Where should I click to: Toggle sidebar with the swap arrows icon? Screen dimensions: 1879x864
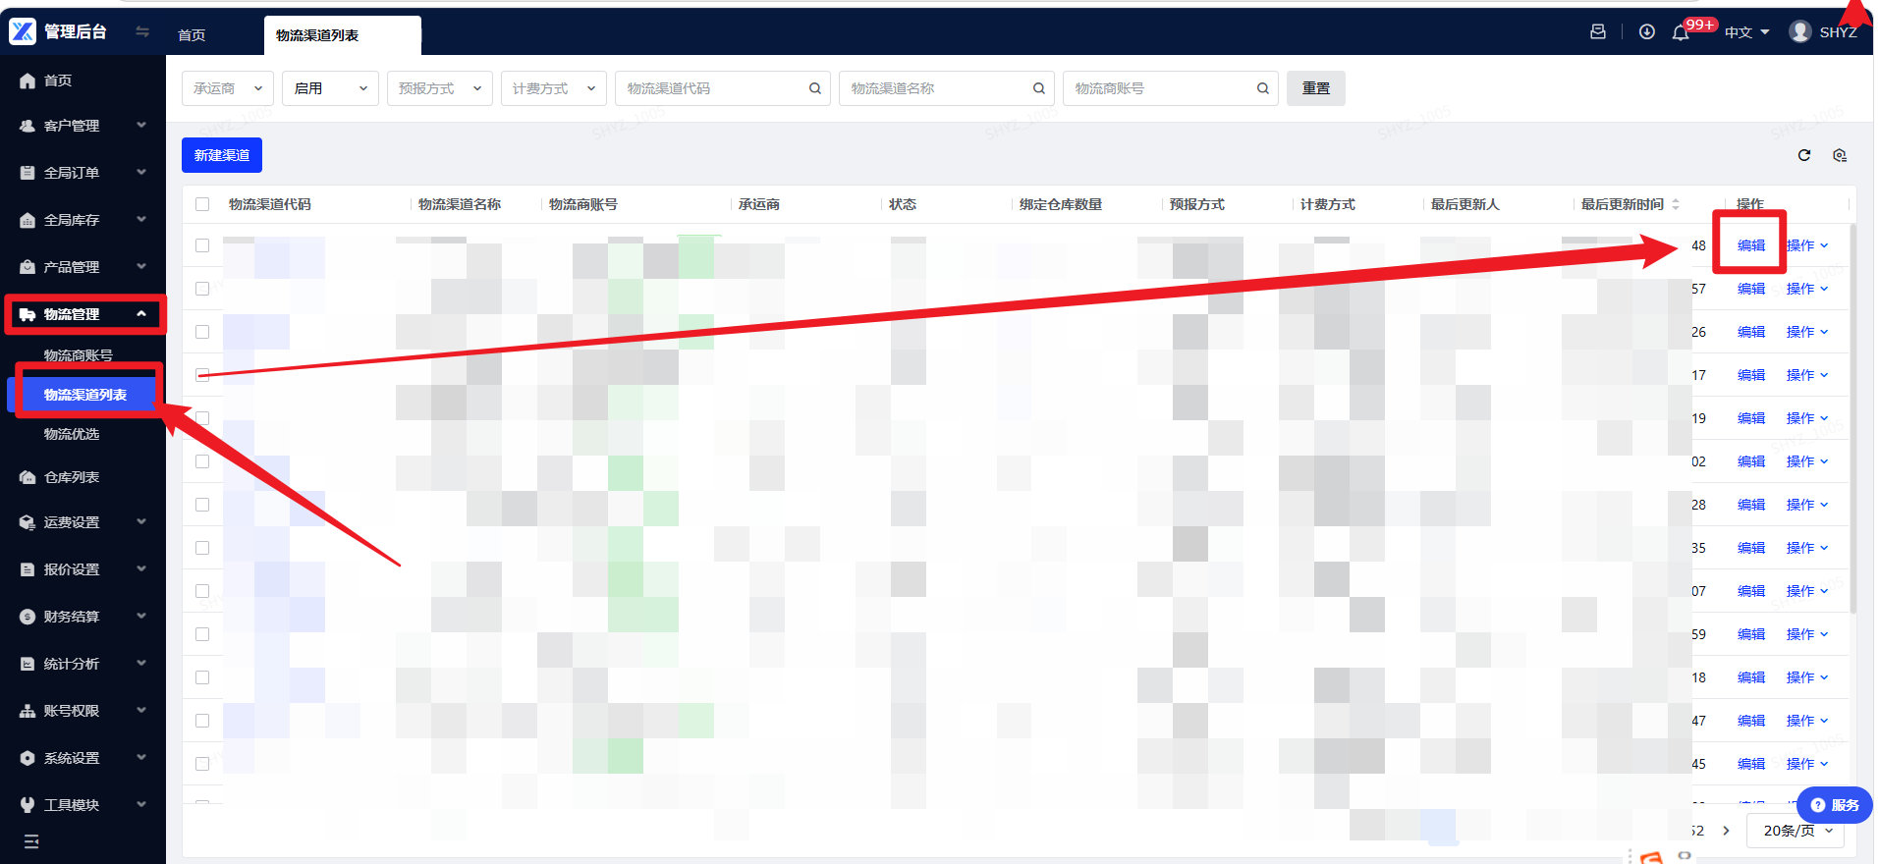point(142,31)
